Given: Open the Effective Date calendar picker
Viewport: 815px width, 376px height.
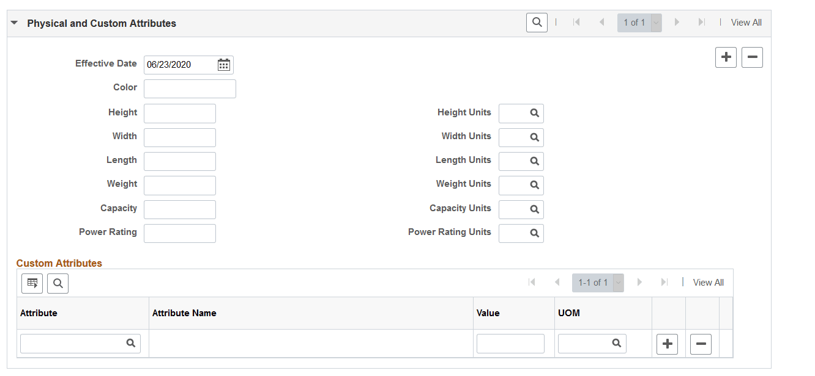Looking at the screenshot, I should pyautogui.click(x=223, y=65).
